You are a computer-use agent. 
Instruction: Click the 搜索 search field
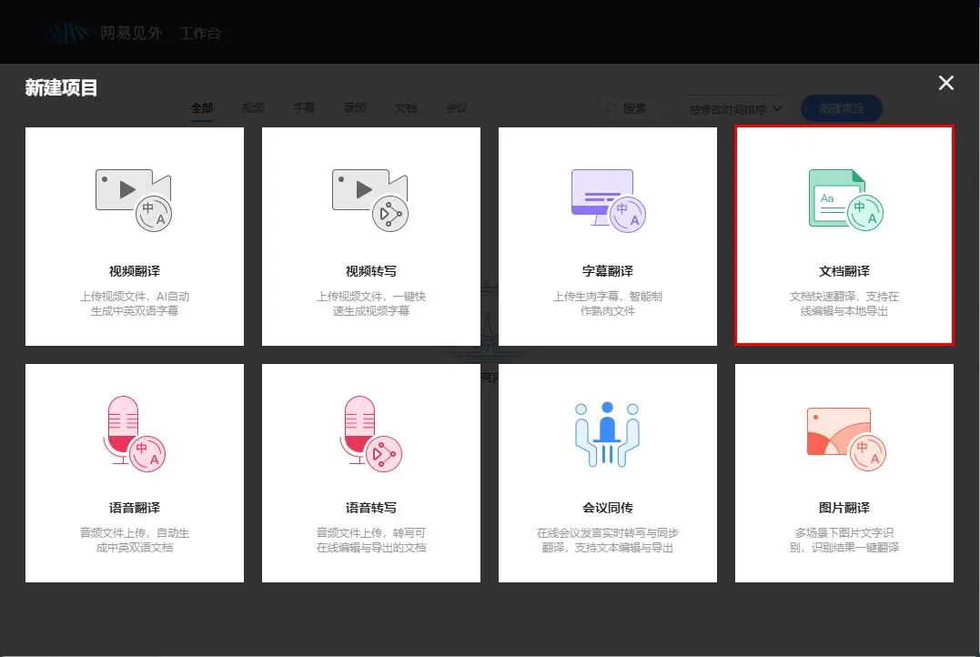(x=627, y=108)
